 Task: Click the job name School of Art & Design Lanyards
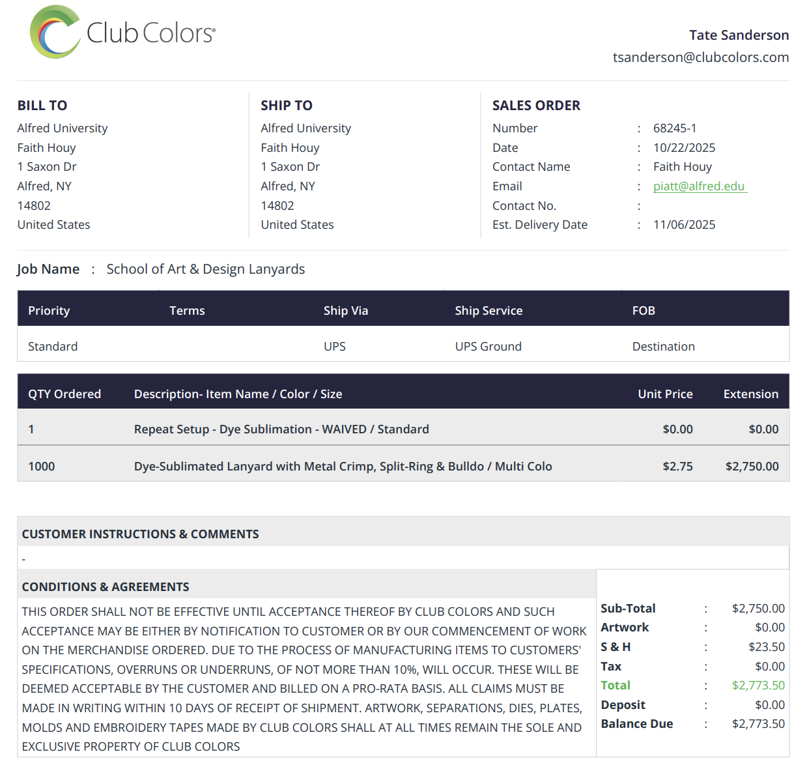(206, 269)
